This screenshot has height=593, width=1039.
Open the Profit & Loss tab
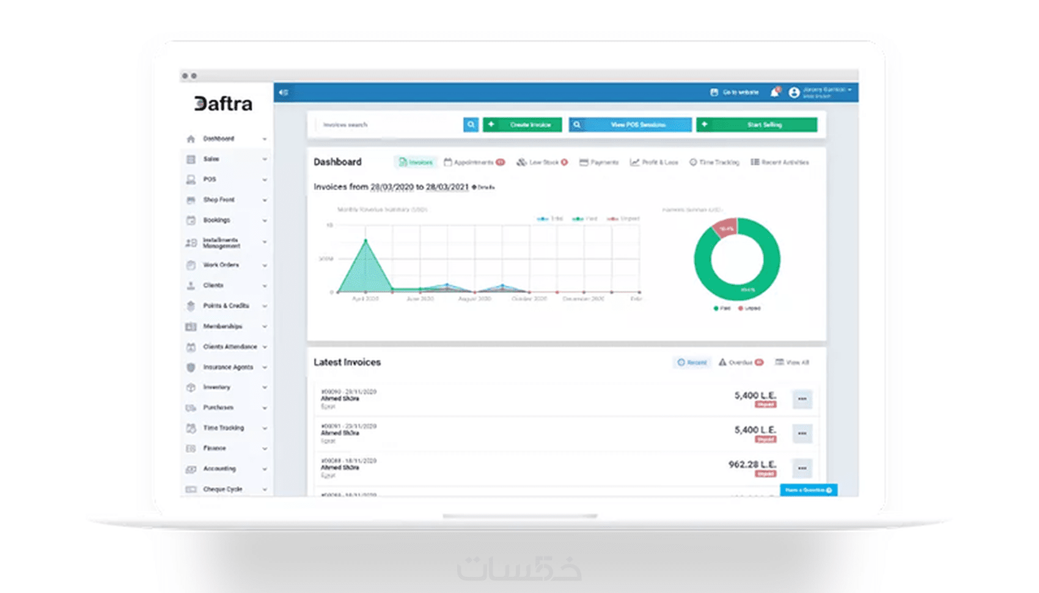click(654, 162)
